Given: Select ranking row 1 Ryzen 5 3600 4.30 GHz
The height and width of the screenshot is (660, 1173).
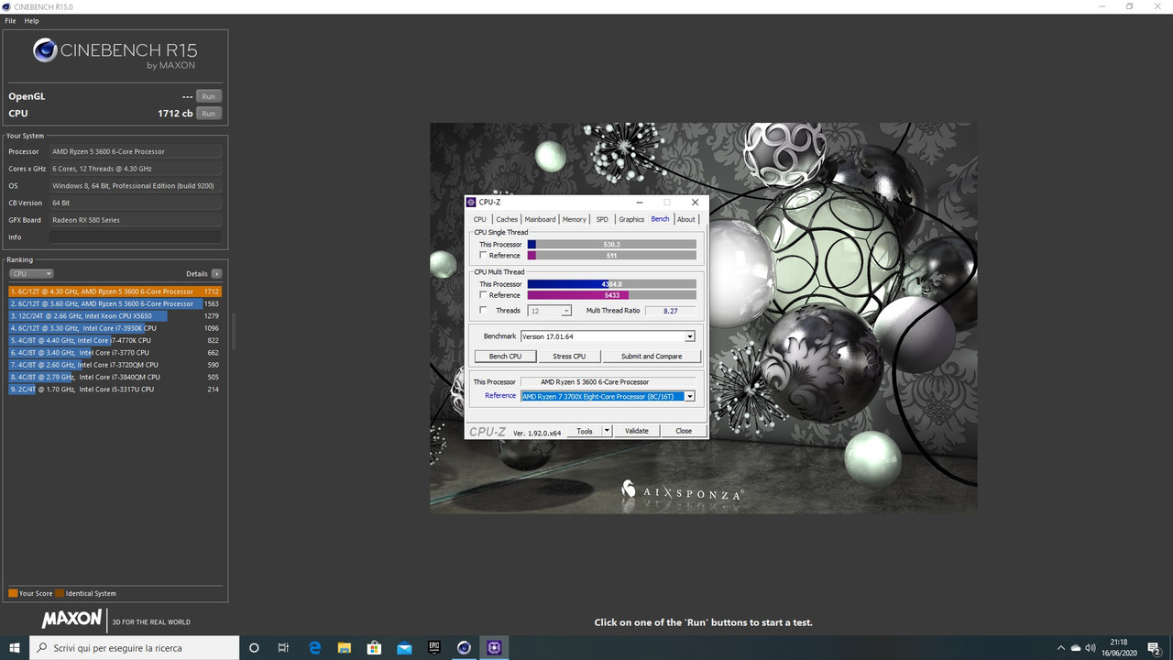Looking at the screenshot, I should tap(115, 291).
